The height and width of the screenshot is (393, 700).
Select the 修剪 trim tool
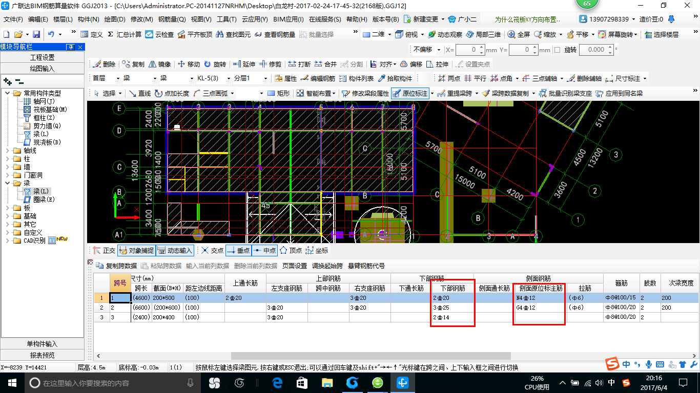pyautogui.click(x=271, y=64)
